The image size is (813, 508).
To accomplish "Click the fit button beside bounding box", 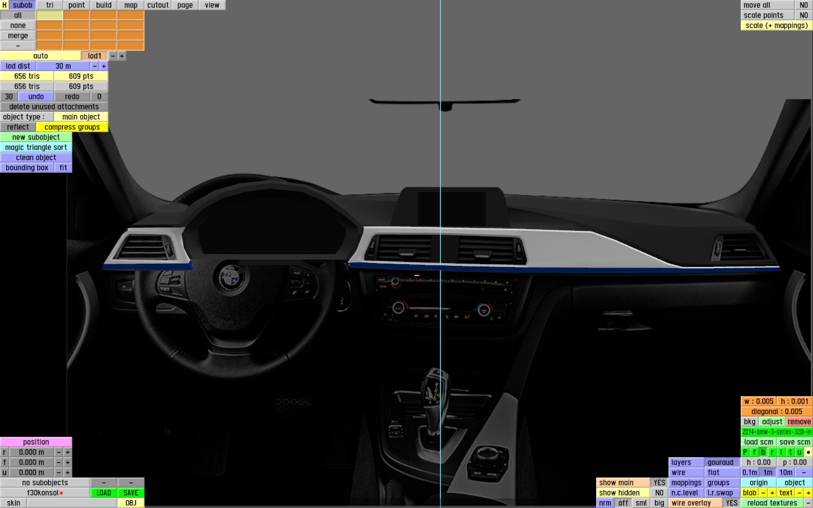I will 63,168.
